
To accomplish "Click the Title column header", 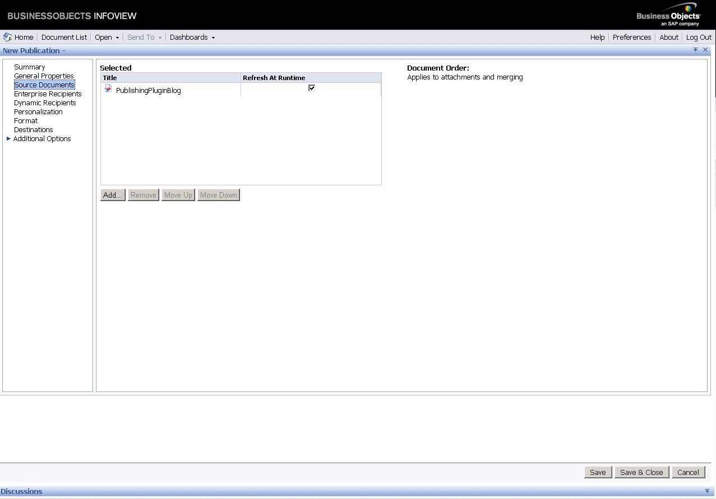I will coord(171,78).
